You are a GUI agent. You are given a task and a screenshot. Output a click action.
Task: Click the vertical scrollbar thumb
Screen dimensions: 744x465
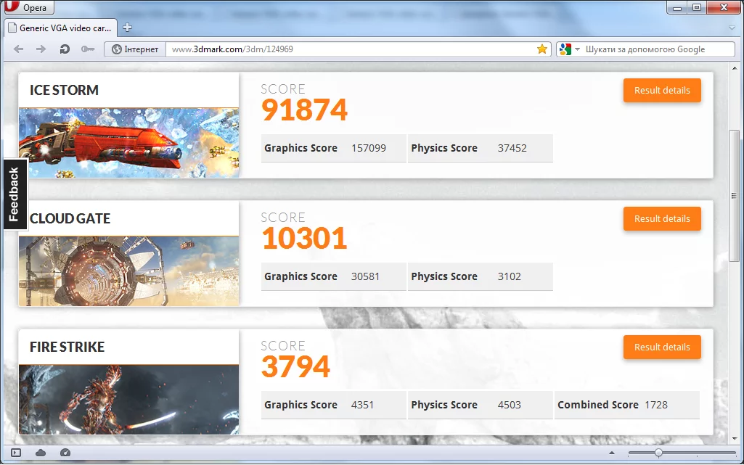click(x=735, y=195)
